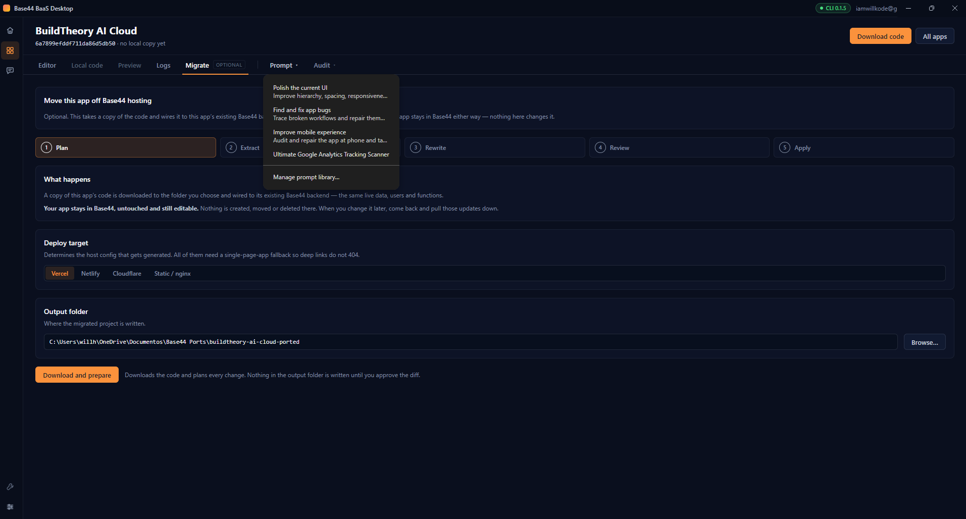Select the Vercel deploy target

click(x=60, y=274)
